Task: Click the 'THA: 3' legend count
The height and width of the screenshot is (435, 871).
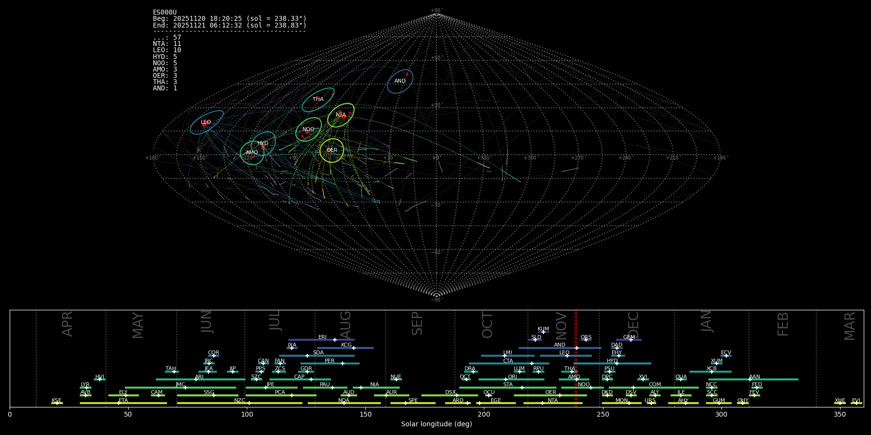Action: (x=165, y=82)
